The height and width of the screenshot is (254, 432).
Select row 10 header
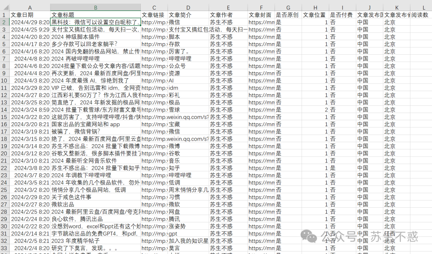click(x=4, y=81)
